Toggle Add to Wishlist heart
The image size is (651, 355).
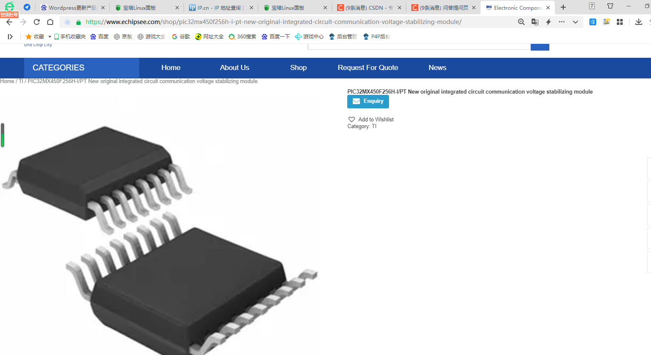(x=351, y=120)
